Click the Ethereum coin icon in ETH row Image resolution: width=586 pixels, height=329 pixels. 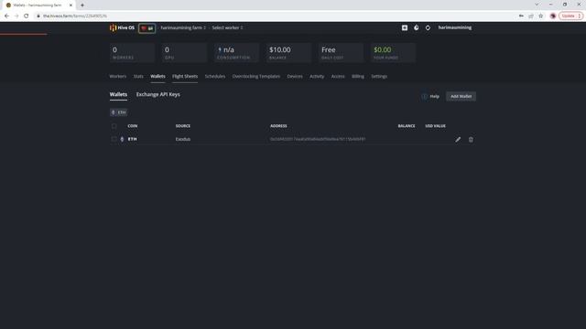pos(122,139)
